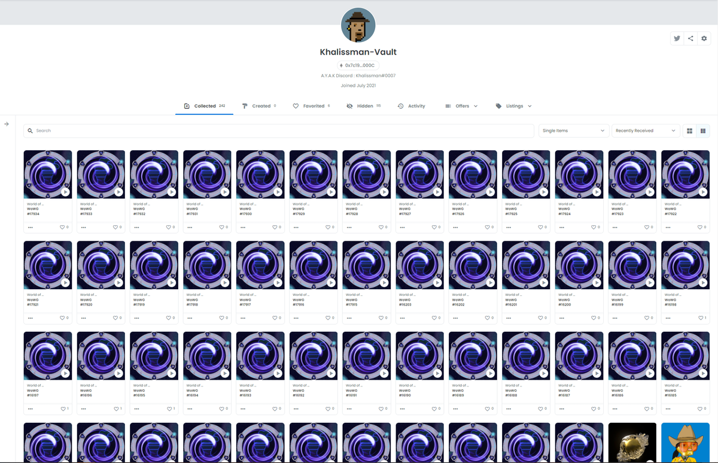Play the WoWG #17922 media
The height and width of the screenshot is (463, 718).
tap(702, 192)
